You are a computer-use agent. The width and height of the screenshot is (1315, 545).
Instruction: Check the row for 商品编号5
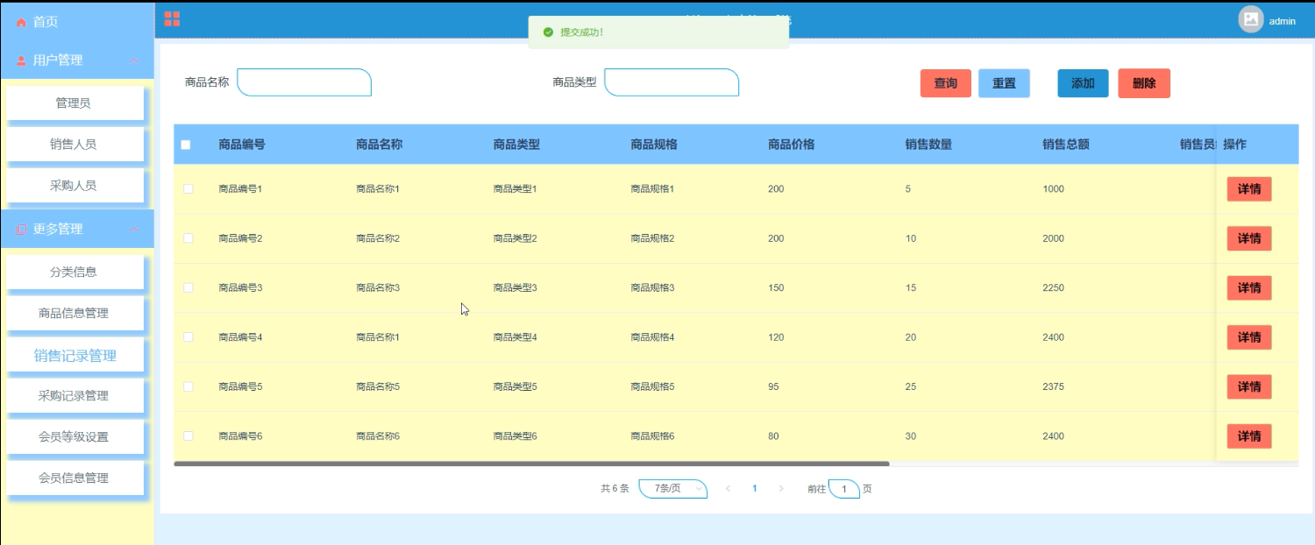tap(188, 386)
